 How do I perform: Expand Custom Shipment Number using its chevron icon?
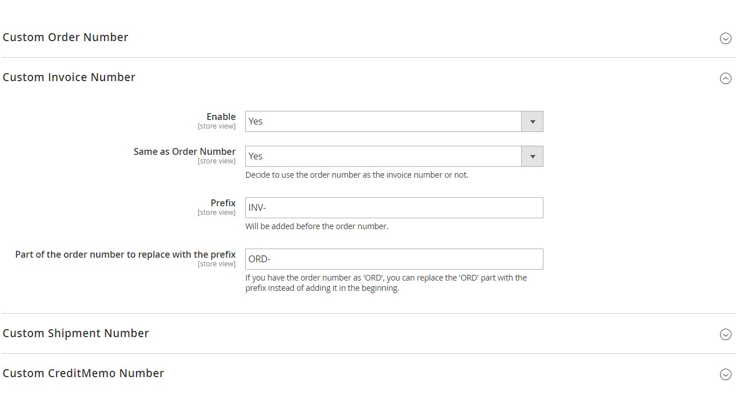click(x=725, y=334)
